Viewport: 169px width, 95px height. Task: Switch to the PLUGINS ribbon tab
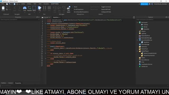tap(46, 4)
